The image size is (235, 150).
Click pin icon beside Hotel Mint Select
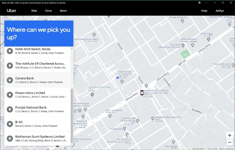[x=10, y=51]
